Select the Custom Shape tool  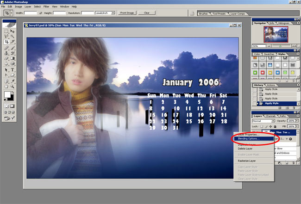click(x=13, y=75)
